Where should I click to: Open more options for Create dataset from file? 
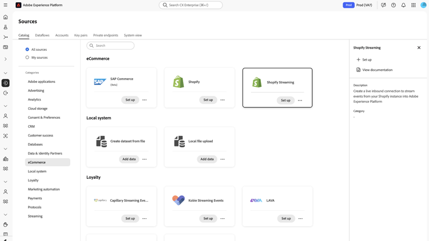[x=145, y=159]
